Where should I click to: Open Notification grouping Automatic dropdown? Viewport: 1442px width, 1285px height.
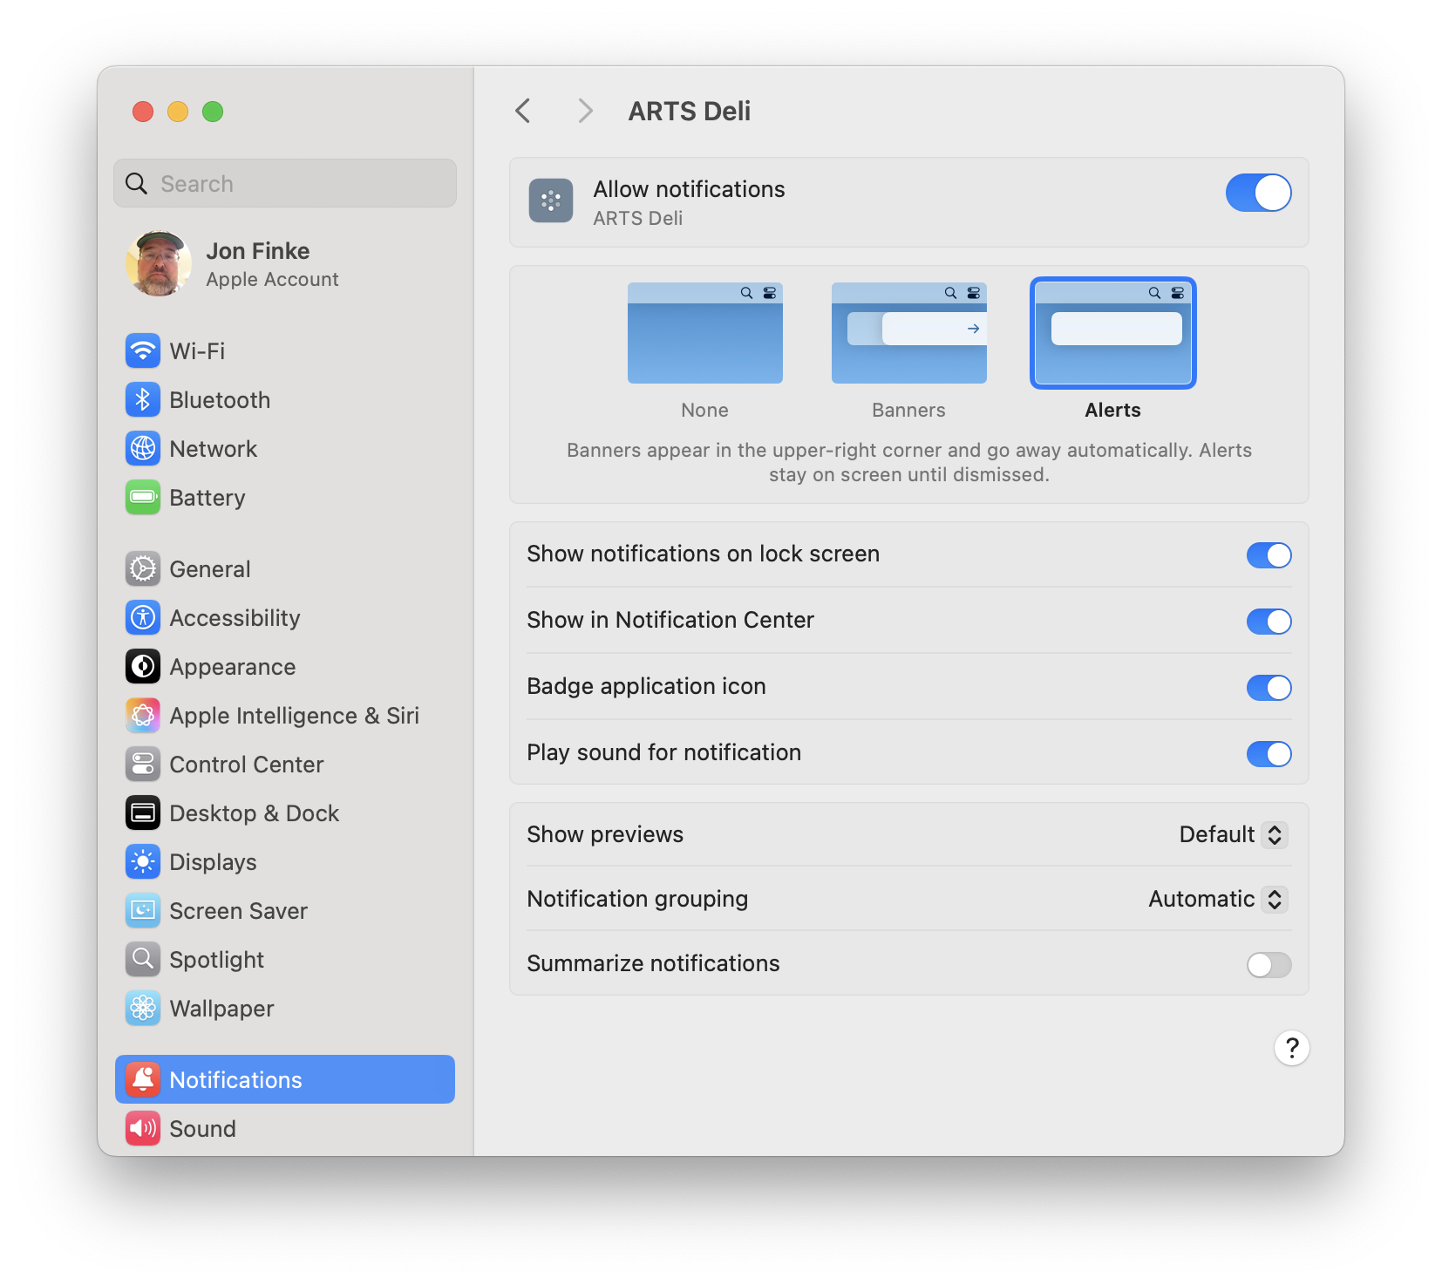[x=1218, y=900]
